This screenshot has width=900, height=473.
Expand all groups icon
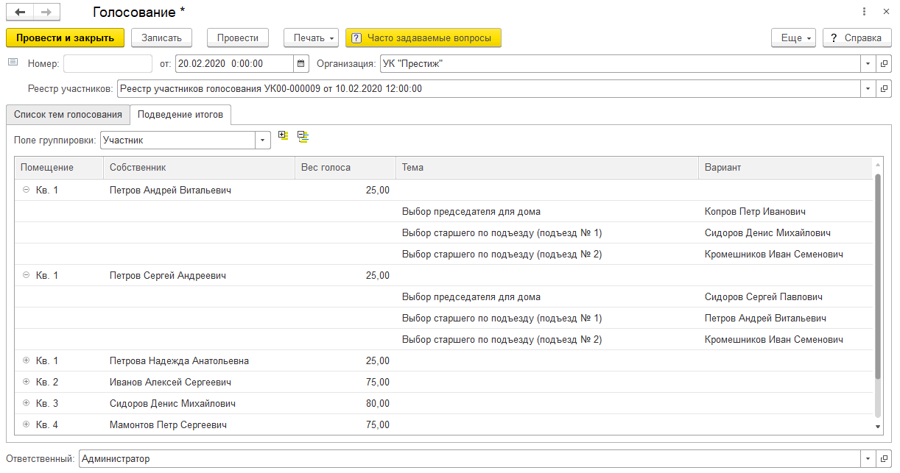click(284, 136)
